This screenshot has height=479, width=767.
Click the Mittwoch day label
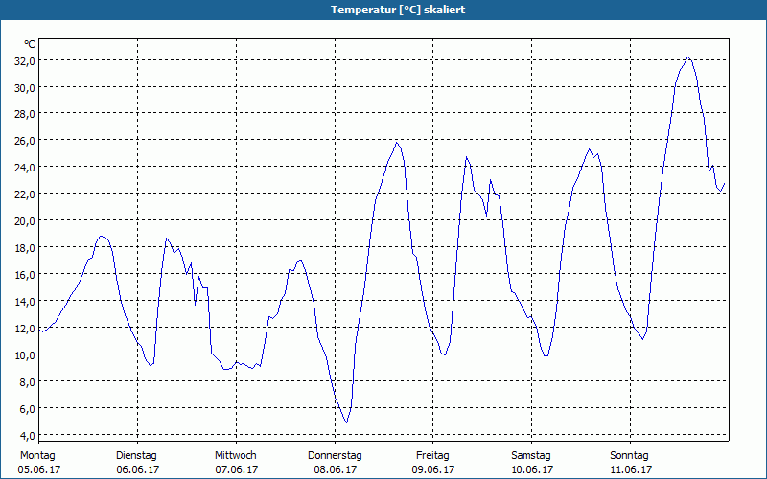click(235, 456)
